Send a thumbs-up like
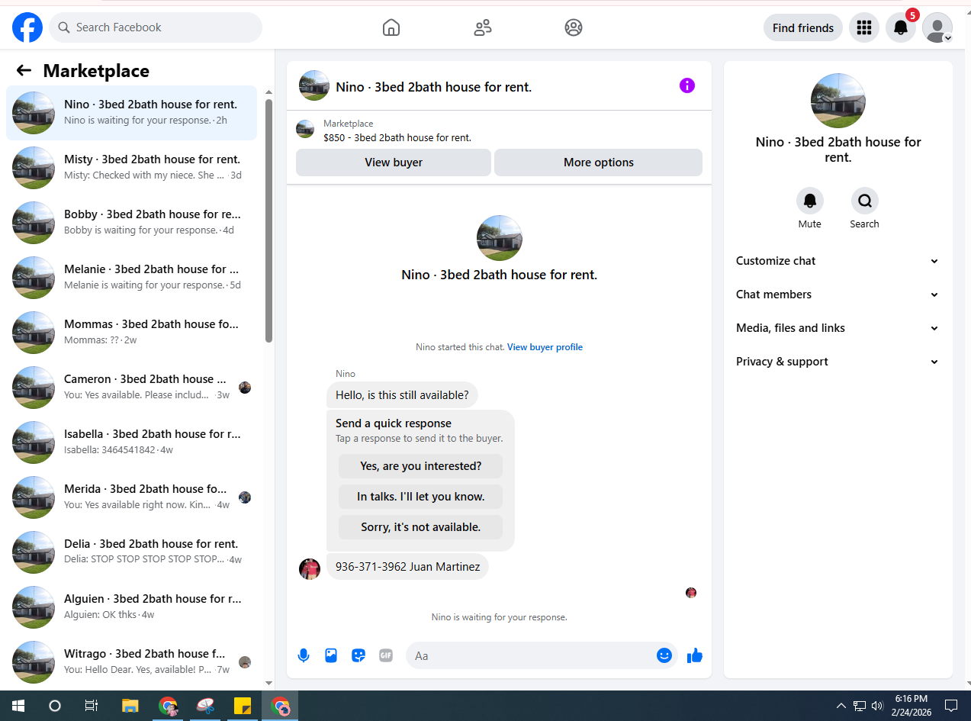The width and height of the screenshot is (971, 721). click(694, 655)
